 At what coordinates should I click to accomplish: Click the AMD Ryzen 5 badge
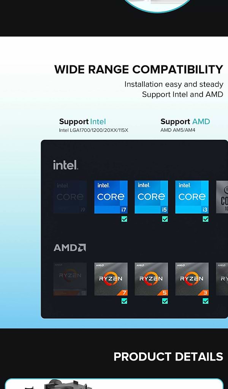[x=151, y=279]
